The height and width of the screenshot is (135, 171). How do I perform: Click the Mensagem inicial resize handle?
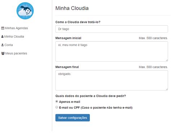point(167,60)
